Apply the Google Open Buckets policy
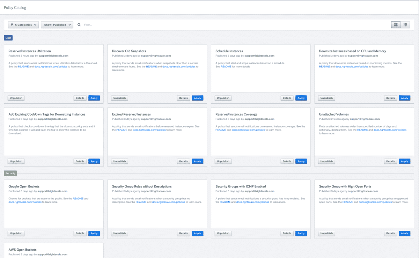This screenshot has height=258, width=419. pyautogui.click(x=94, y=233)
